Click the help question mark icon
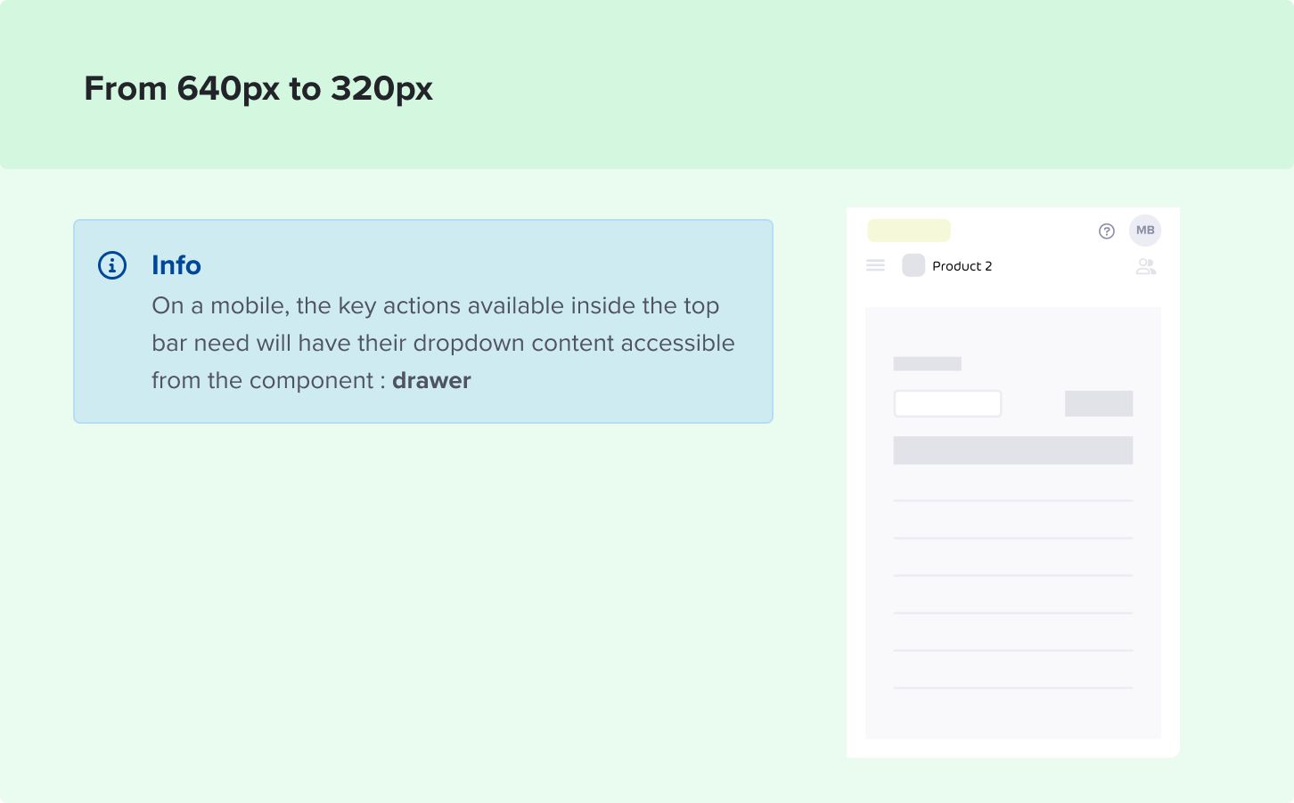The width and height of the screenshot is (1294, 803). [1107, 231]
